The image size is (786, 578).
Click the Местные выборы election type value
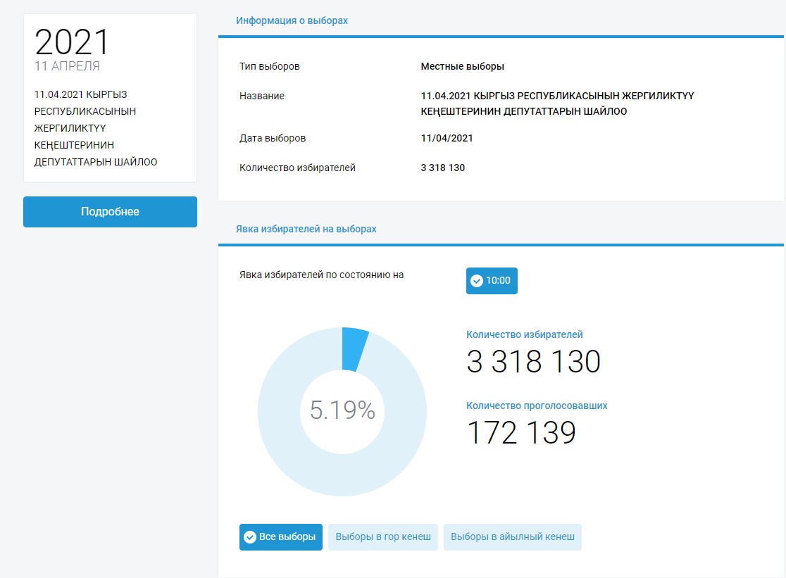click(462, 67)
